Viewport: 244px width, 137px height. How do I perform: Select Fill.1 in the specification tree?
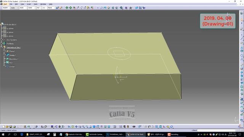(11, 63)
